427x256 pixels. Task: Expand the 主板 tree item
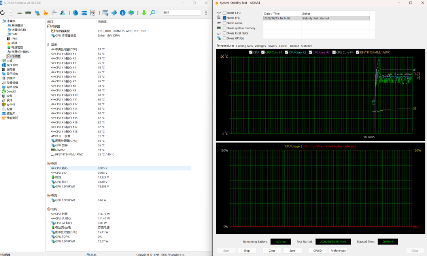[9, 61]
